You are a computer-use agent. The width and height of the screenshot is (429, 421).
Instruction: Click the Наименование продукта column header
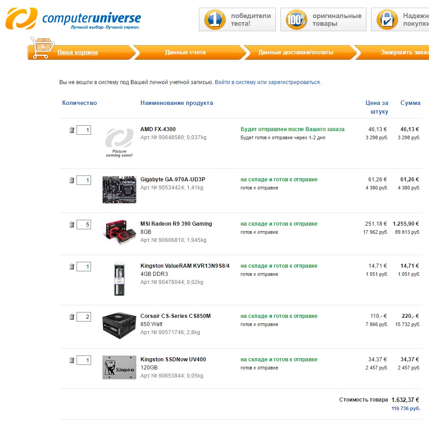point(177,103)
